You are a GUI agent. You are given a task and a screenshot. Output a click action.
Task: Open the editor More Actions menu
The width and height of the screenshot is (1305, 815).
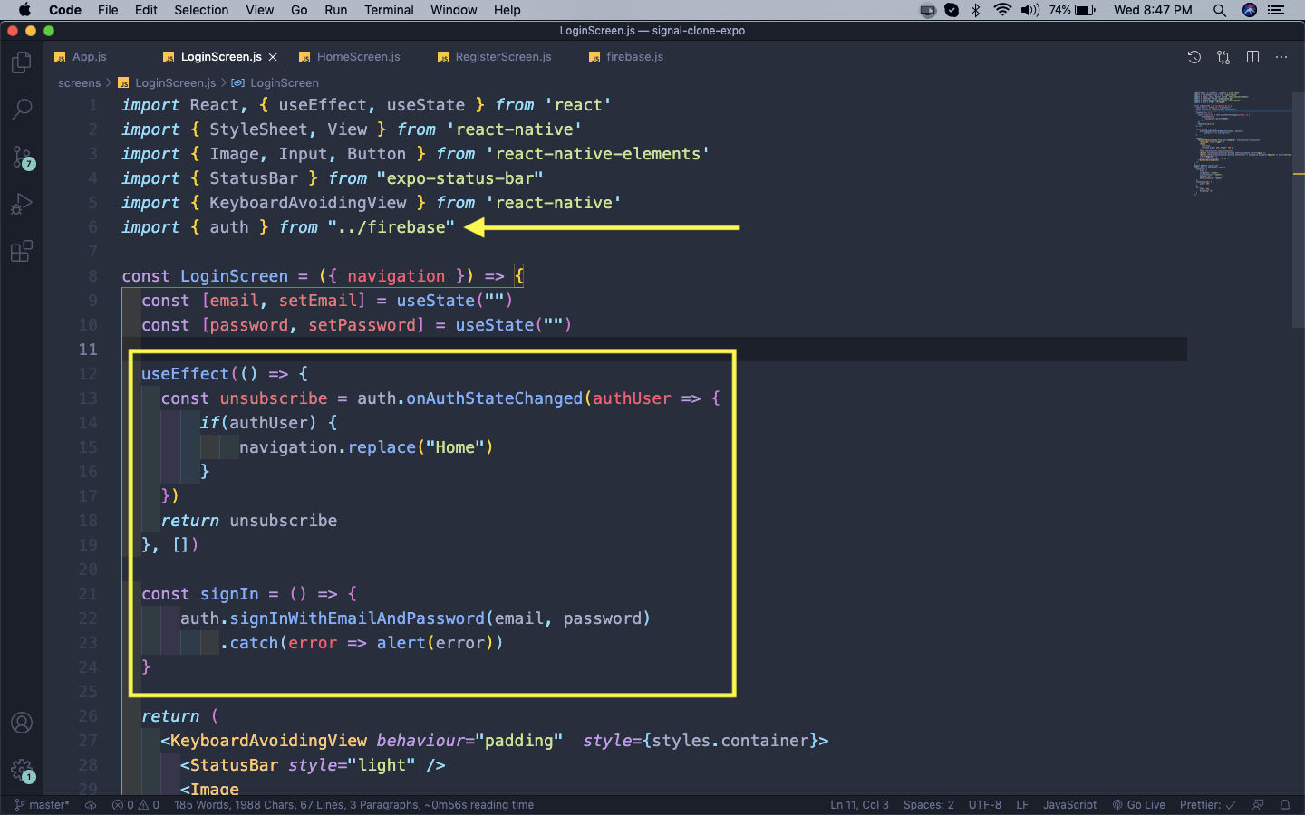[1281, 57]
